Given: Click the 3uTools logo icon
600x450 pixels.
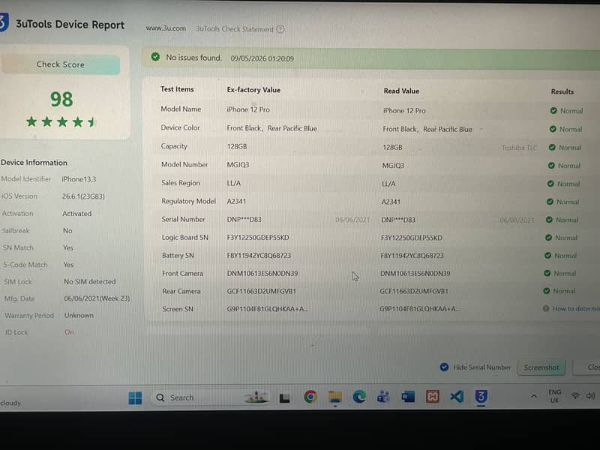Looking at the screenshot, I should (x=4, y=22).
